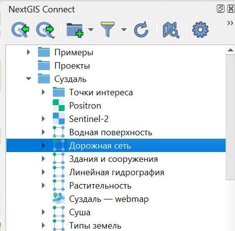Screen dimensions: 235x231
Task: Close the NextGIS Connect panel
Action: 231,9
